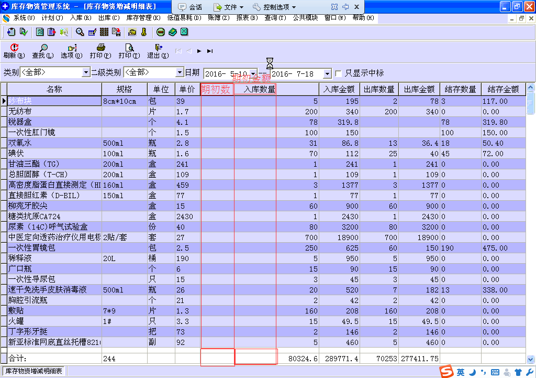Click the open folder toolbar icon
536x378 pixels.
(132, 32)
